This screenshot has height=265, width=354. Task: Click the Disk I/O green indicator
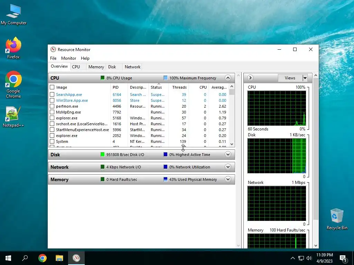point(102,154)
